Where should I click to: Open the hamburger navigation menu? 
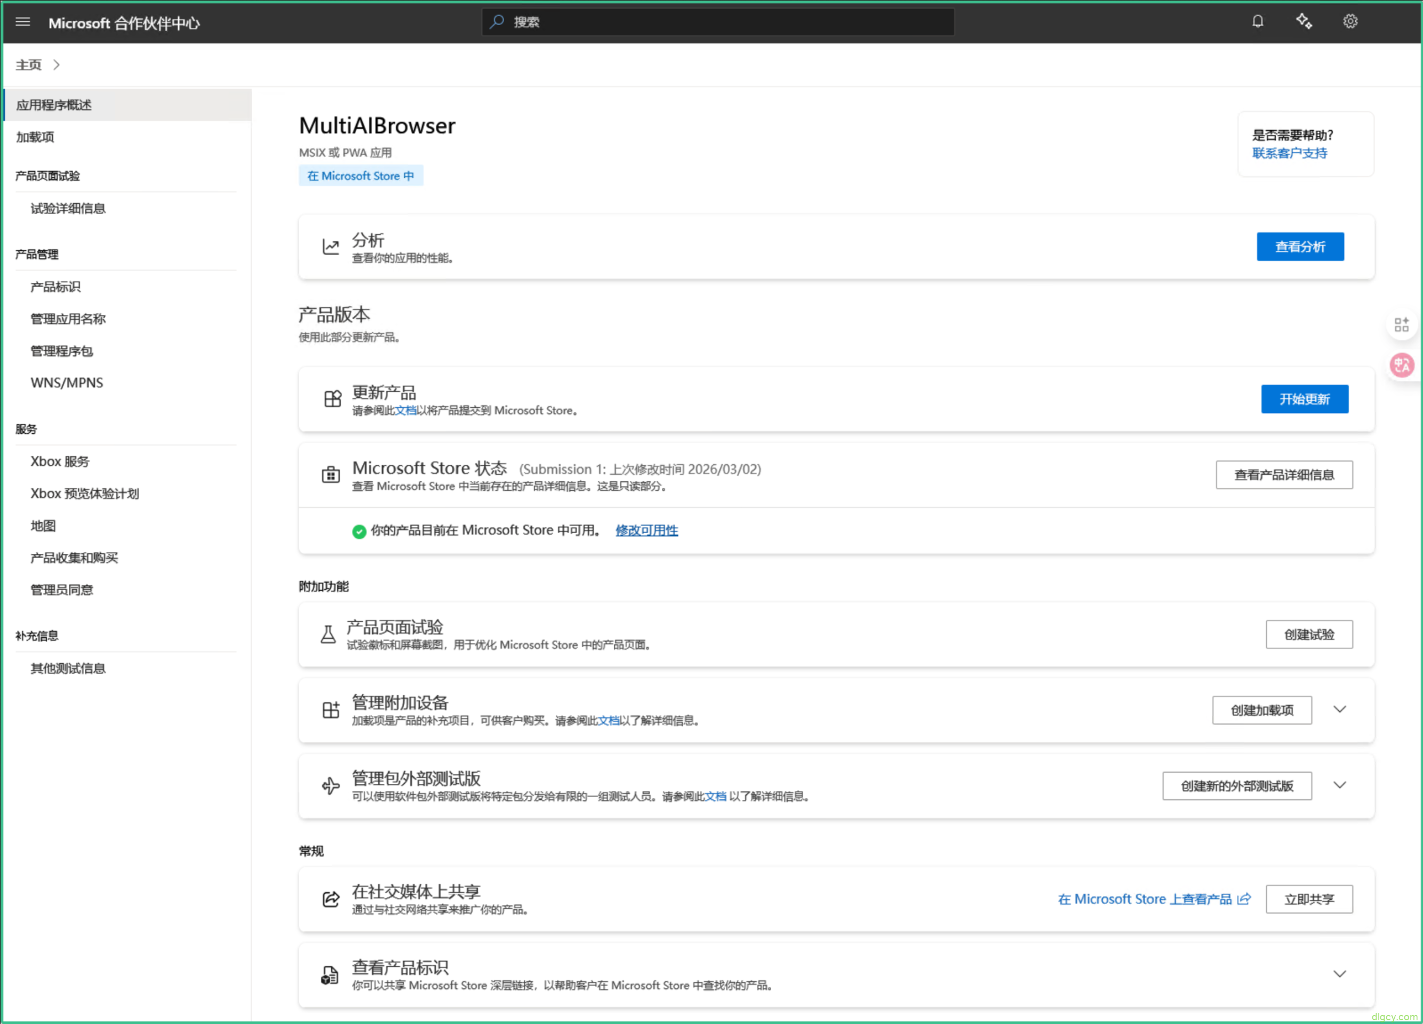coord(22,22)
